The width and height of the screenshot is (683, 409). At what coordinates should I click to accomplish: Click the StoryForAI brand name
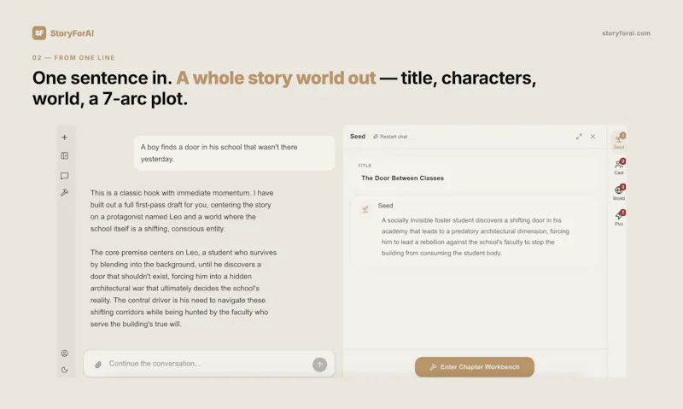coord(72,33)
